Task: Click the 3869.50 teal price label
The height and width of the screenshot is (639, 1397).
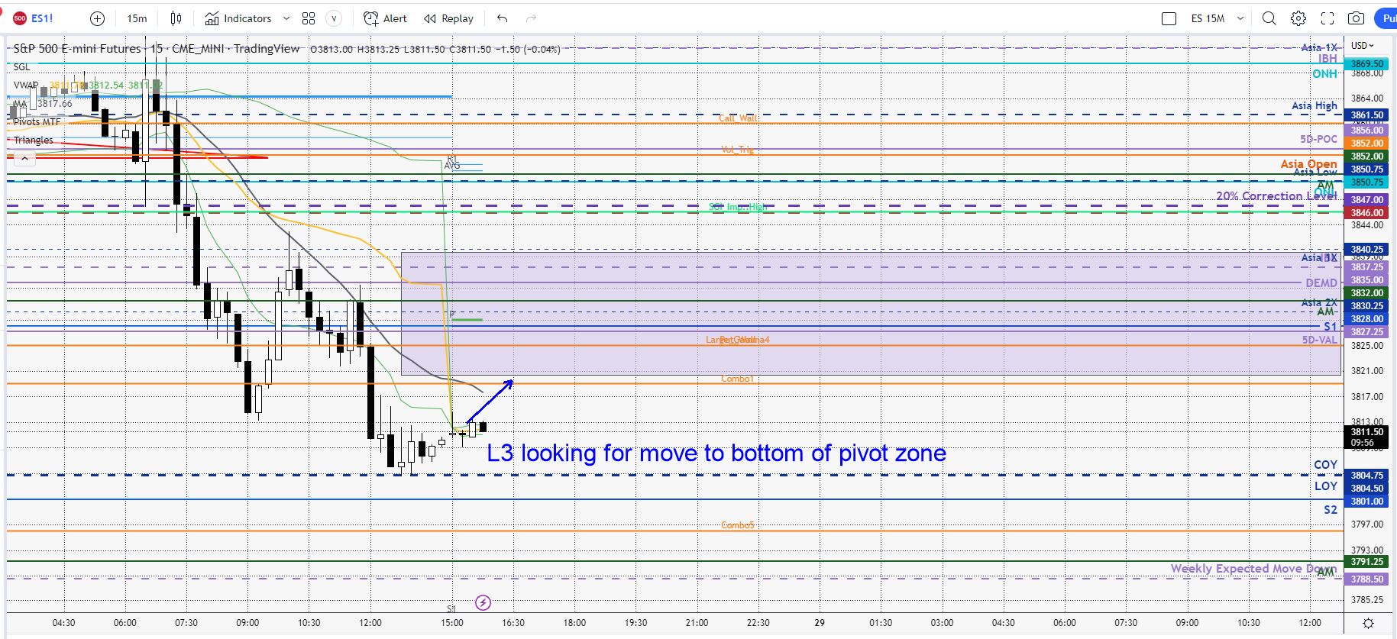Action: (x=1366, y=64)
